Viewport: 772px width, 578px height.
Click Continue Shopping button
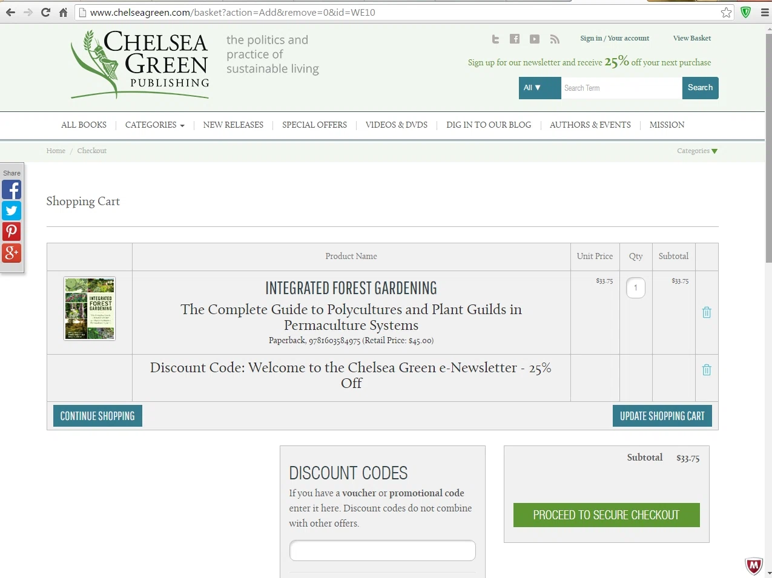pyautogui.click(x=97, y=416)
